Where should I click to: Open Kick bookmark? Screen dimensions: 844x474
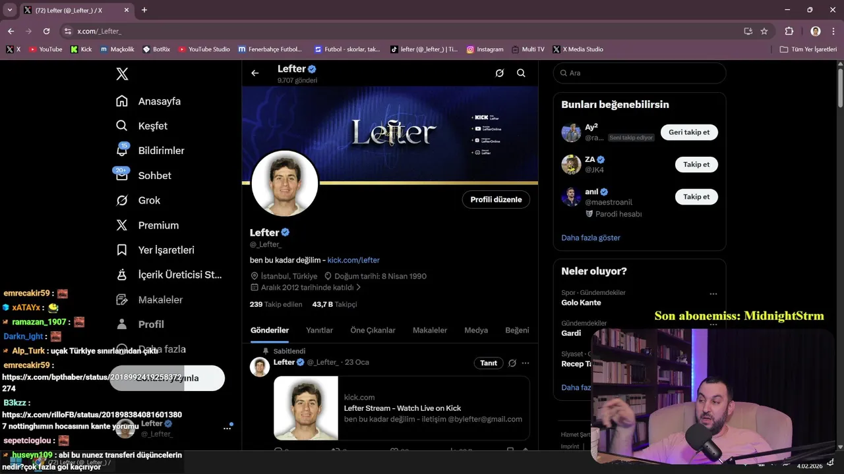[81, 49]
